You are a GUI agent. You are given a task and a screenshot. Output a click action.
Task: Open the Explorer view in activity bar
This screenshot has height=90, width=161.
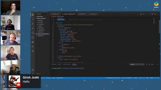coord(33,14)
